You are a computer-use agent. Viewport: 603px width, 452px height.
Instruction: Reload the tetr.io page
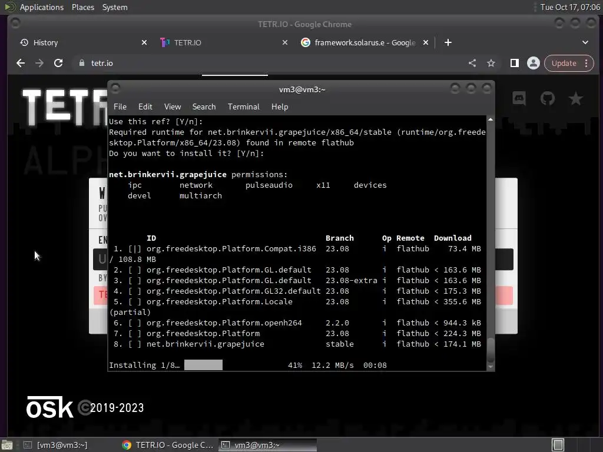(x=58, y=63)
